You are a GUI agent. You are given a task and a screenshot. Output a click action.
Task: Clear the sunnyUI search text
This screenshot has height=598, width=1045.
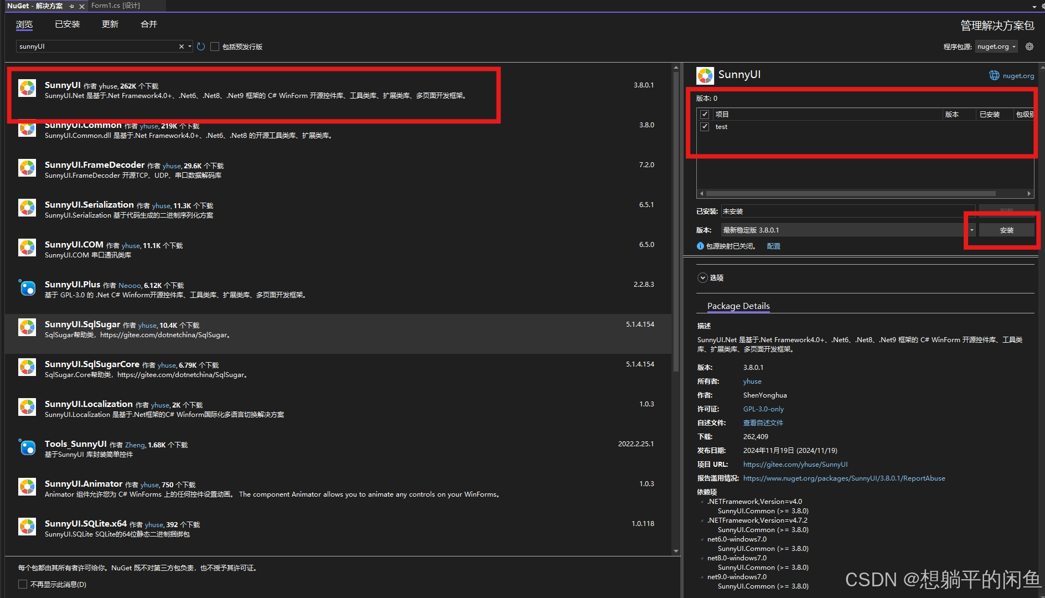click(x=181, y=47)
